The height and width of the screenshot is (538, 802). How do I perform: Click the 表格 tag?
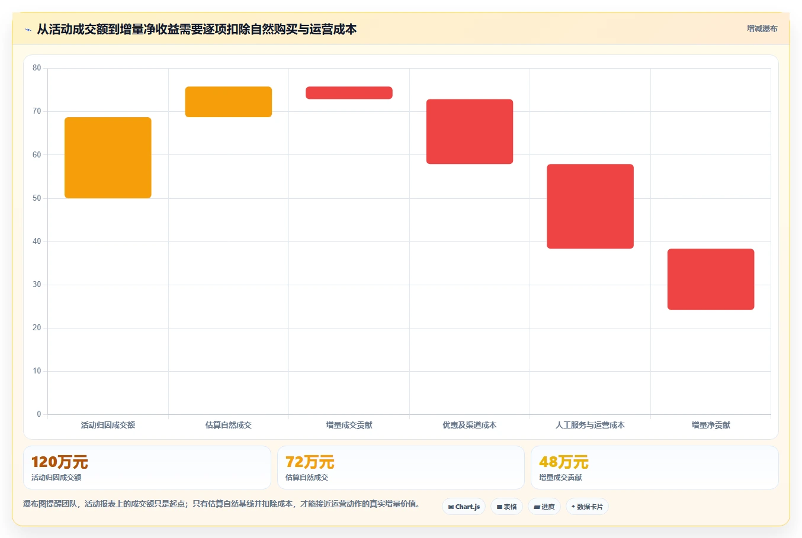(x=506, y=507)
